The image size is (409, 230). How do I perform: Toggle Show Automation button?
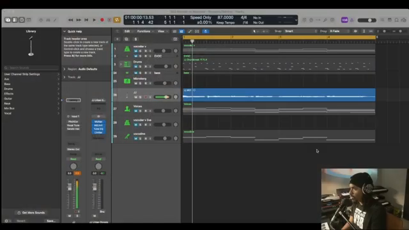coord(190,31)
